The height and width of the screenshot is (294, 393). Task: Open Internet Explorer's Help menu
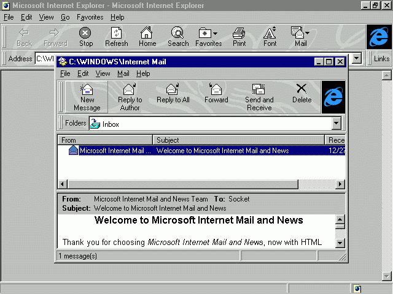click(x=117, y=17)
